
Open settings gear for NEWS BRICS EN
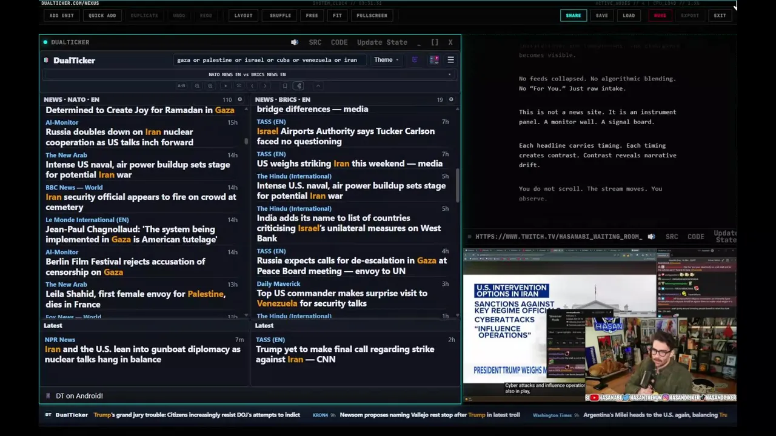450,99
